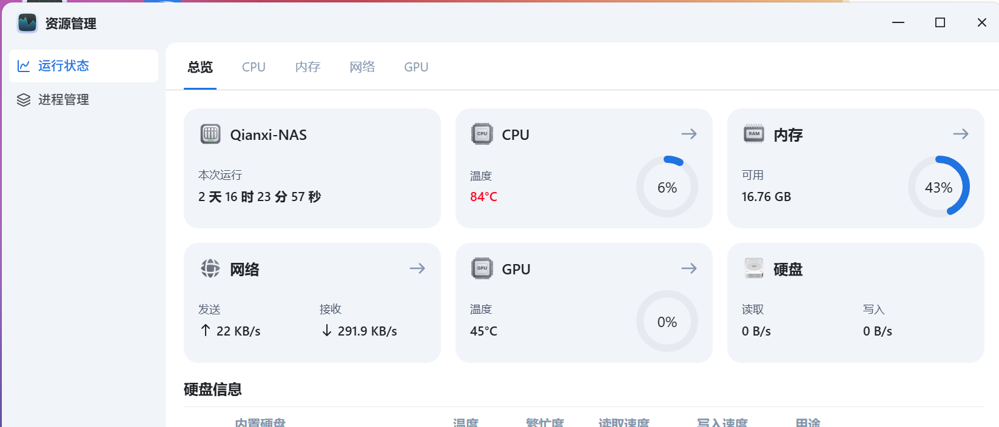The height and width of the screenshot is (427, 999).
Task: Click the 运行状态 chart icon in sidebar
Action: point(24,66)
